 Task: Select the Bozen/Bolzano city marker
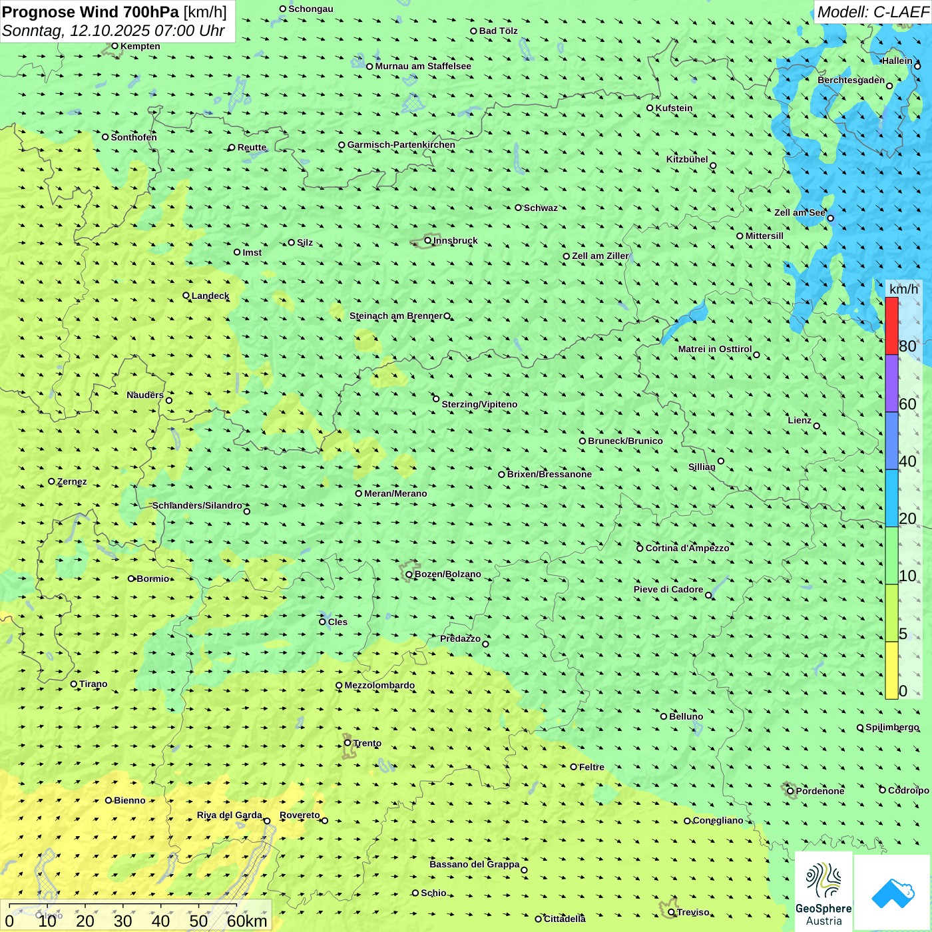[x=409, y=575]
